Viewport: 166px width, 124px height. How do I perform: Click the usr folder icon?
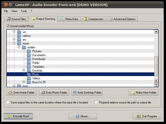pyautogui.click(x=19, y=32)
